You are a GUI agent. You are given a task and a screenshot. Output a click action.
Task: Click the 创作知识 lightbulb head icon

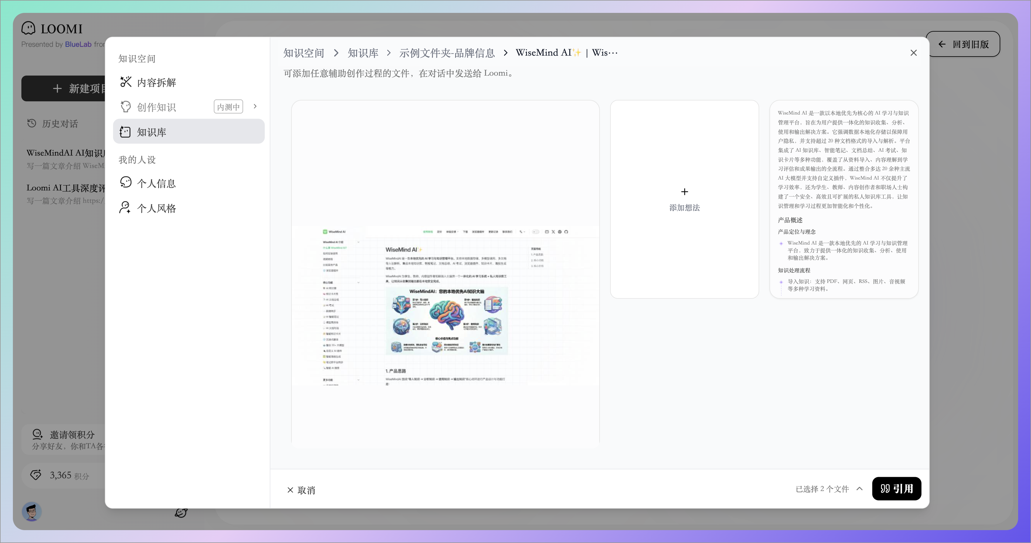126,107
